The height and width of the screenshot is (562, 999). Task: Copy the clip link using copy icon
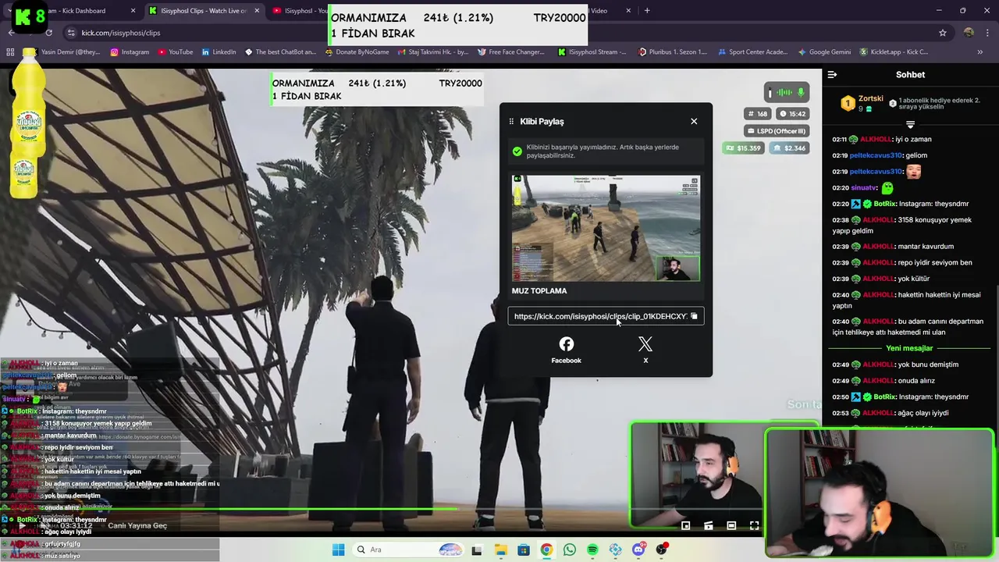tap(694, 316)
